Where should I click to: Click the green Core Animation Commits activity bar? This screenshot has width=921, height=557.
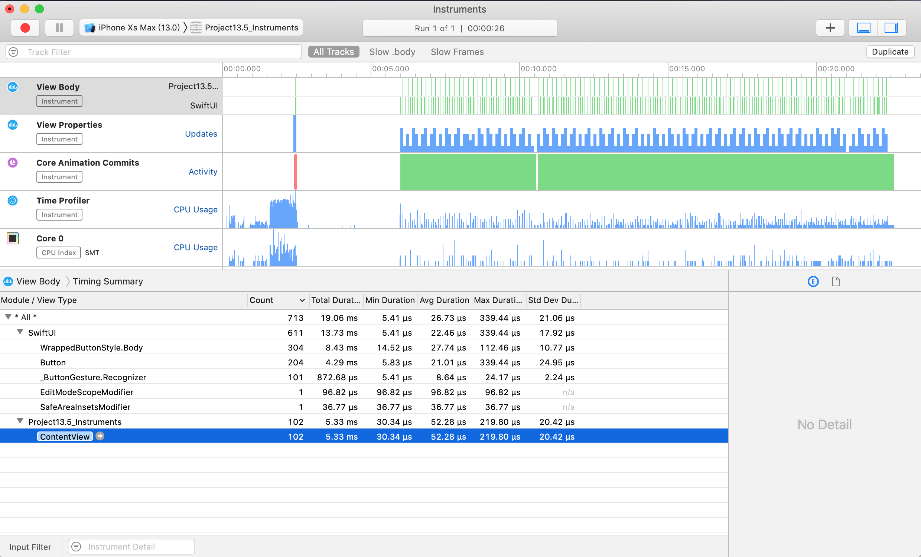pyautogui.click(x=647, y=172)
